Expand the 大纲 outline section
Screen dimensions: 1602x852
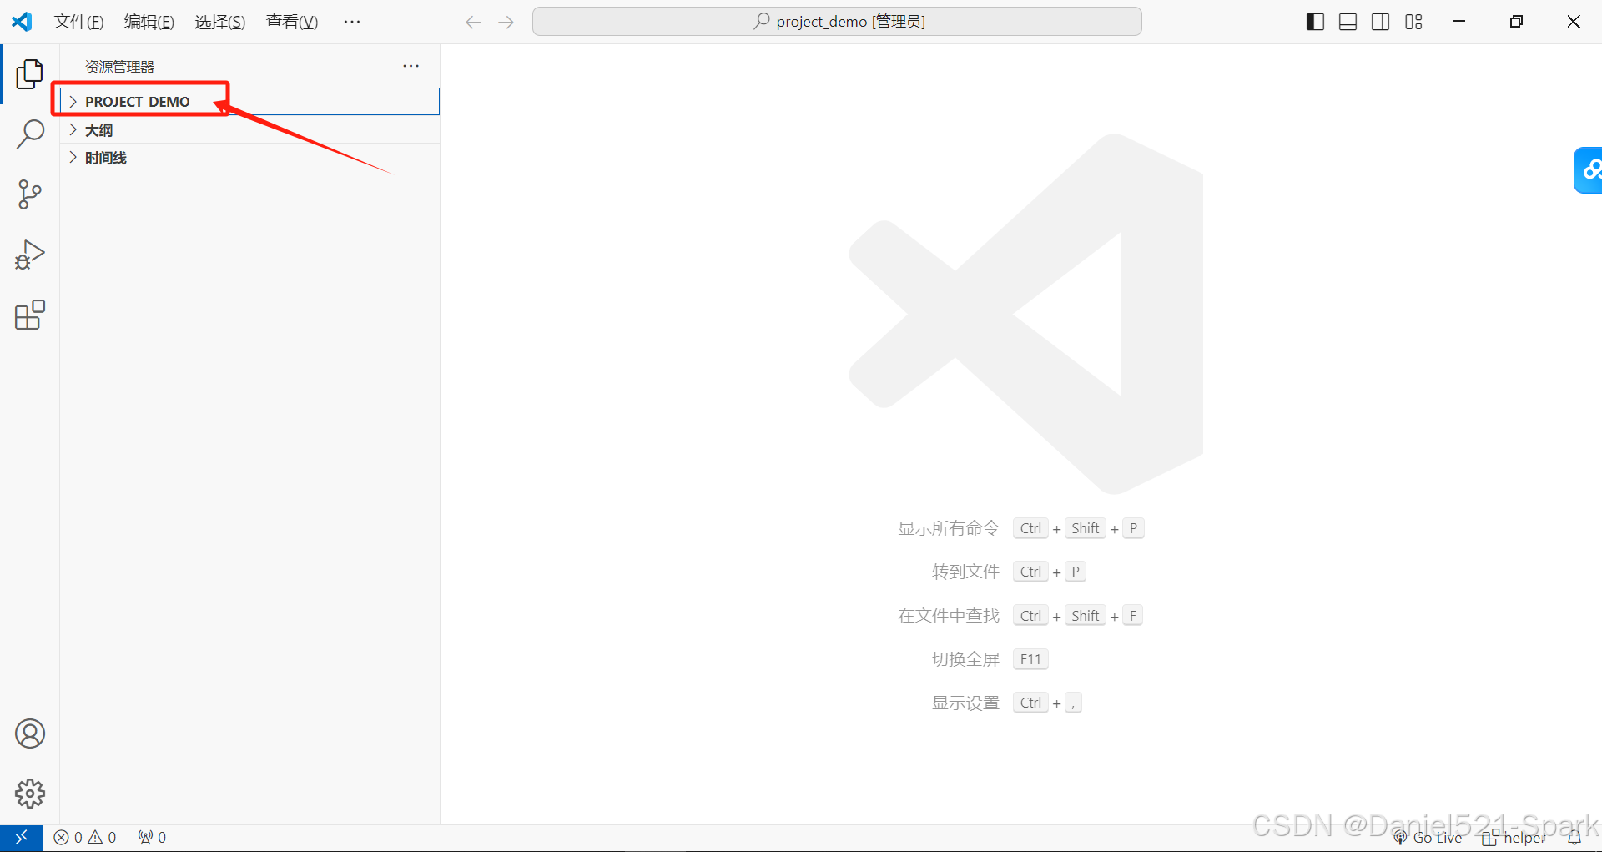[x=249, y=130]
